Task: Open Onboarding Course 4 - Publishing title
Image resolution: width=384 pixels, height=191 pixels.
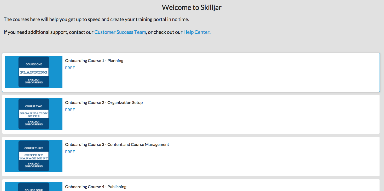Action: 96,187
